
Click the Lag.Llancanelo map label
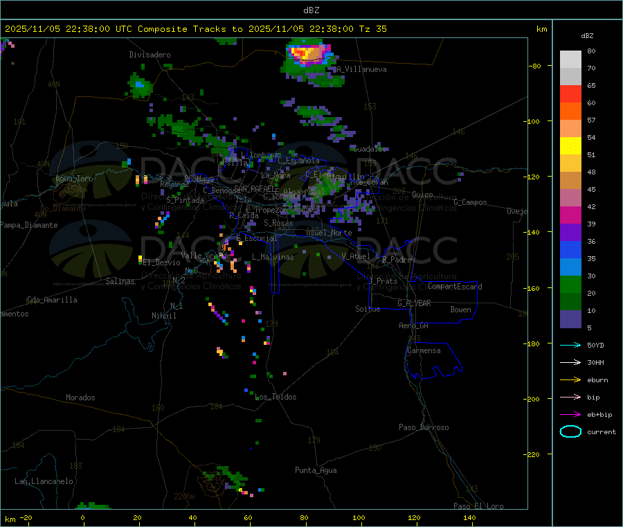pos(44,481)
